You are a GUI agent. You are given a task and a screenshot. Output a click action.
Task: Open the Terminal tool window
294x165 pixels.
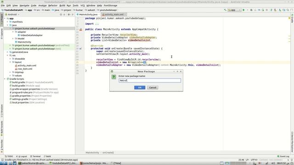pyautogui.click(x=35, y=156)
